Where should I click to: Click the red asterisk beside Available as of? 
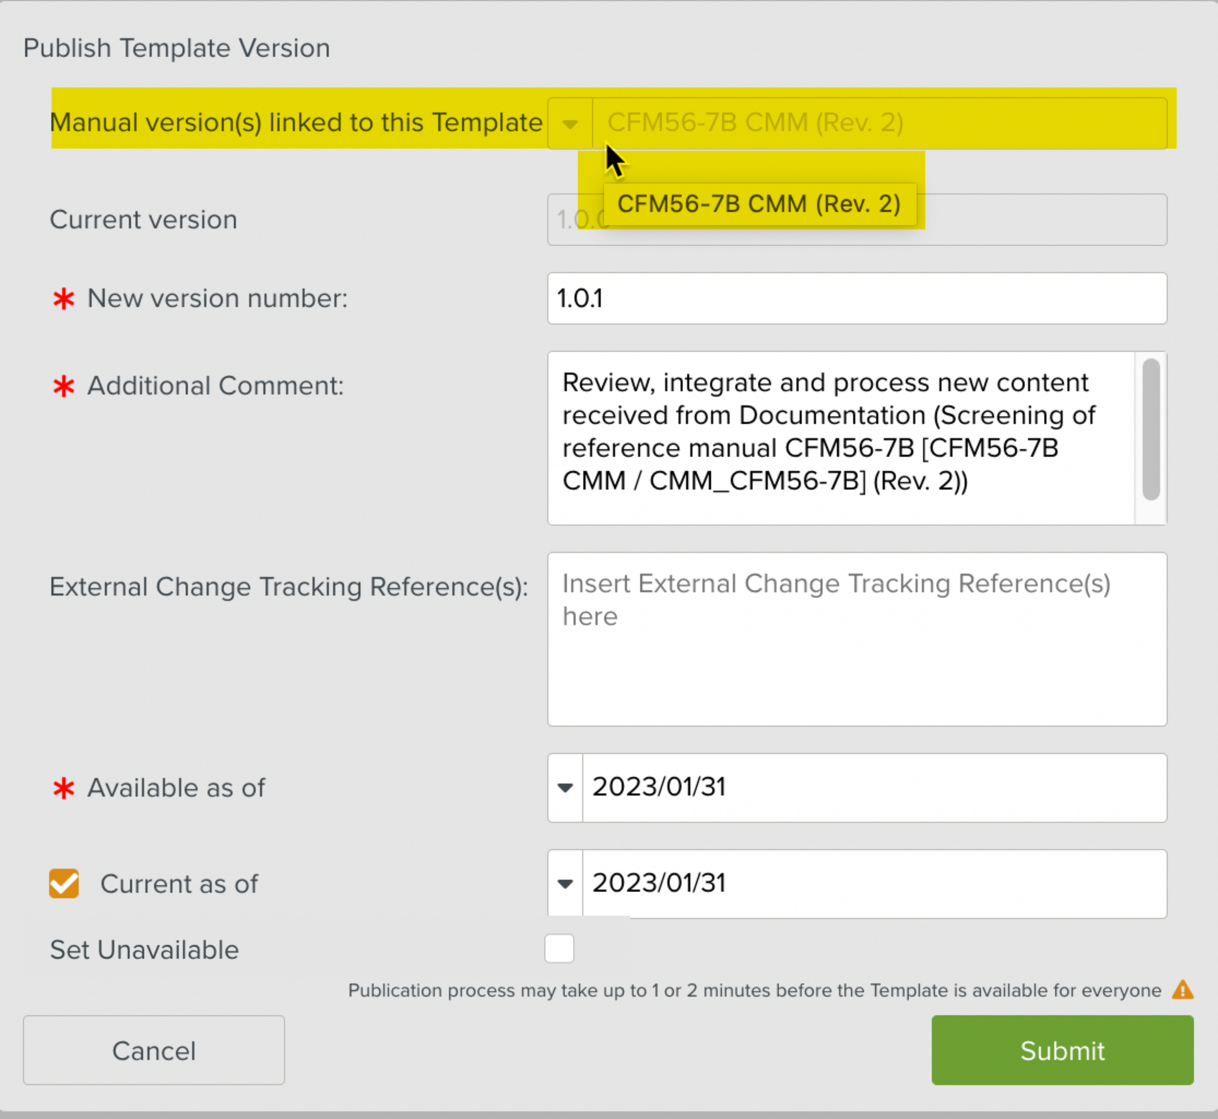pos(63,789)
